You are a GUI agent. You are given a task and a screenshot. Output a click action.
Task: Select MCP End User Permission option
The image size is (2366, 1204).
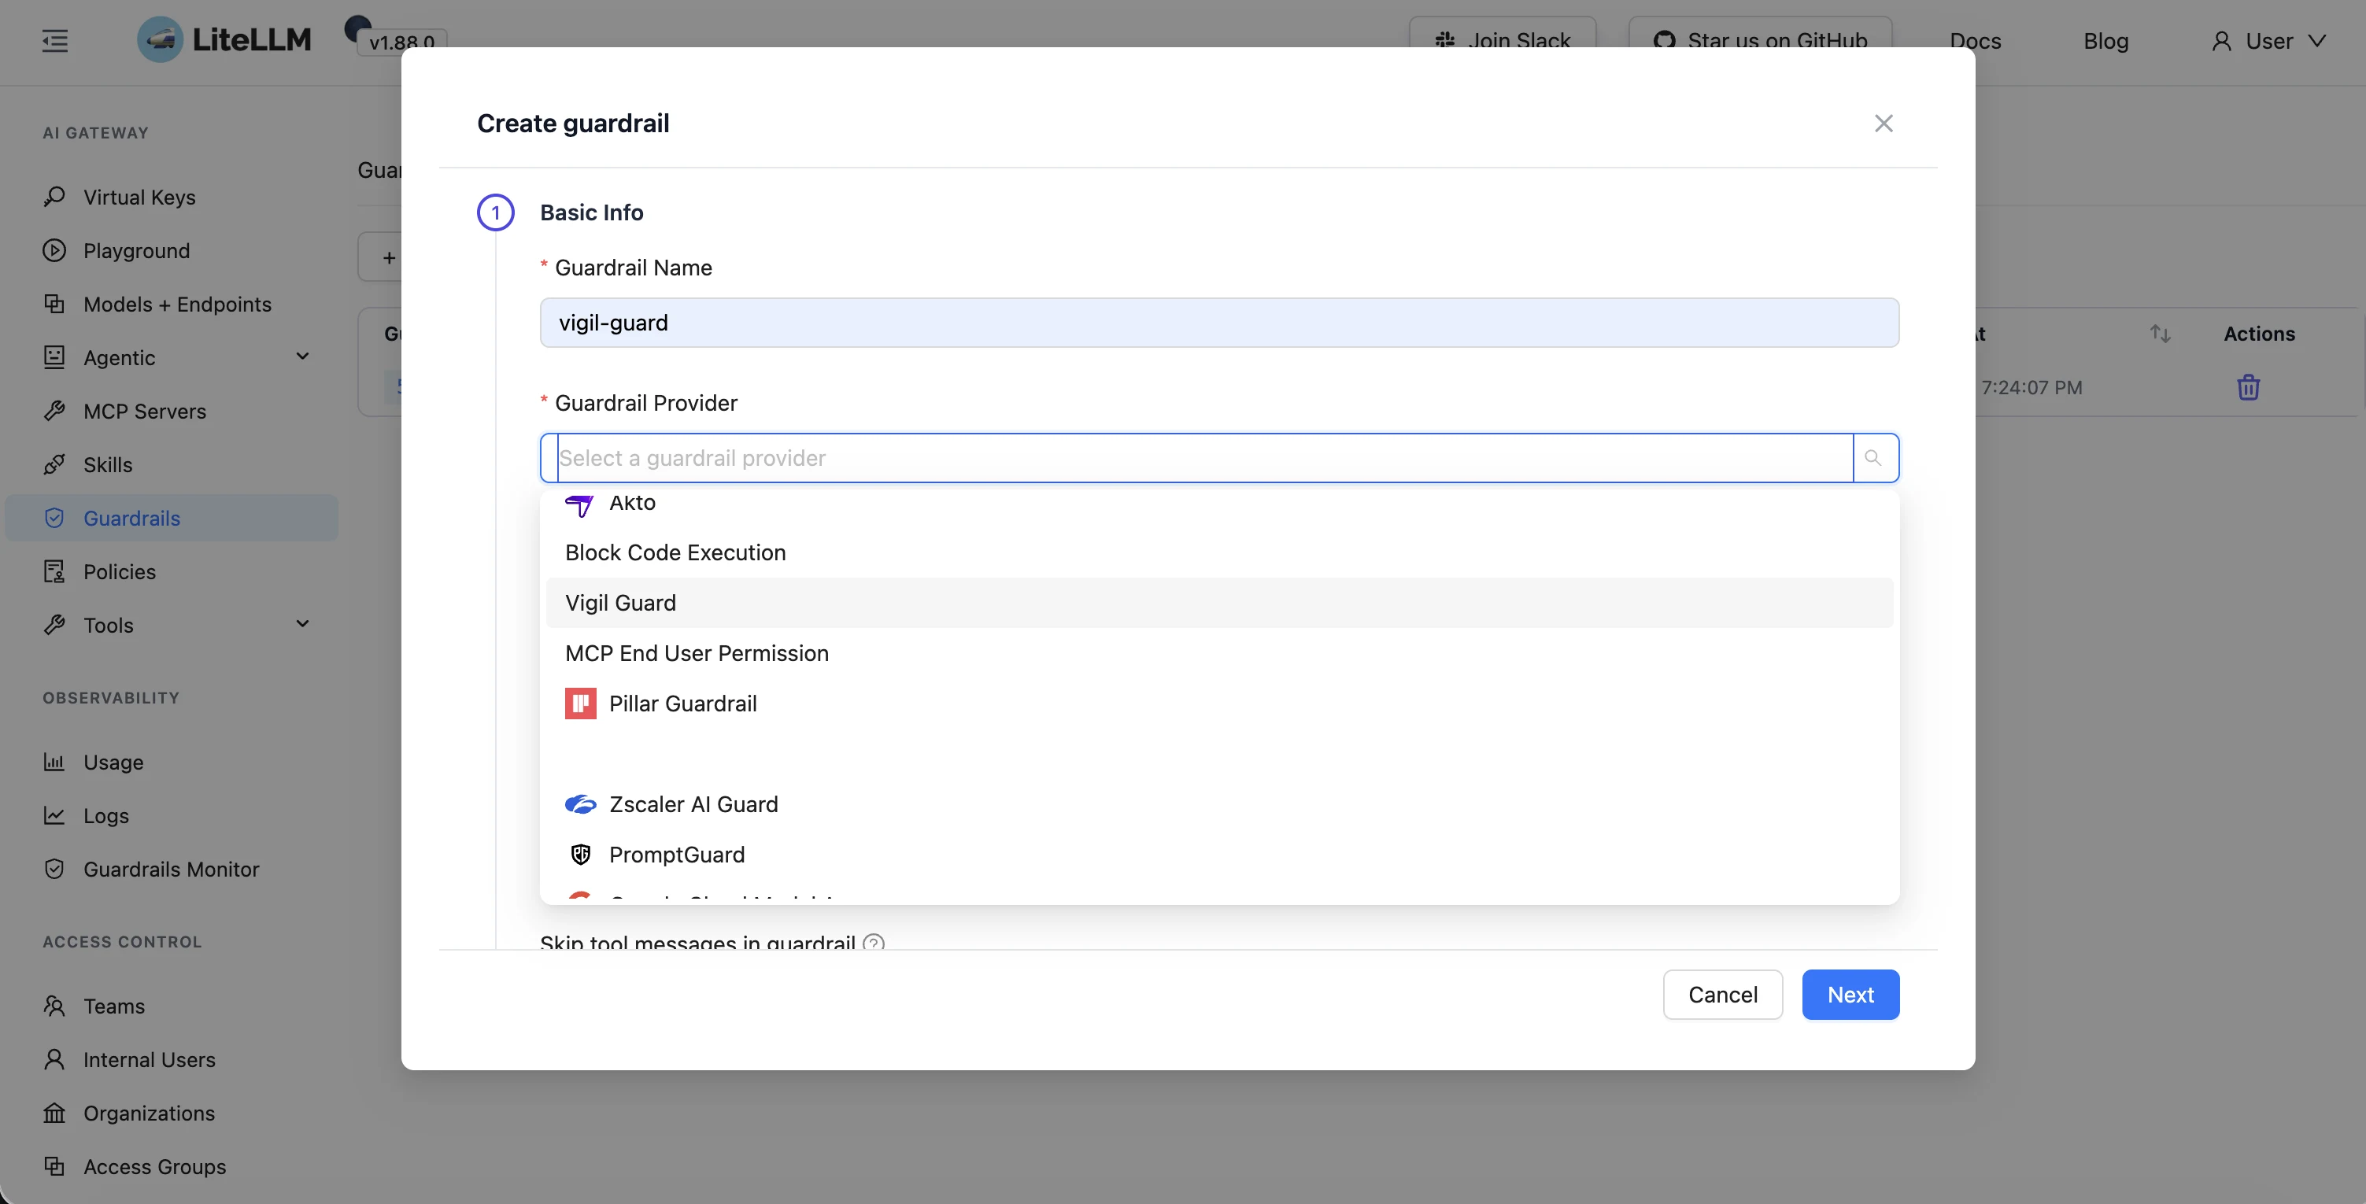[1220, 653]
